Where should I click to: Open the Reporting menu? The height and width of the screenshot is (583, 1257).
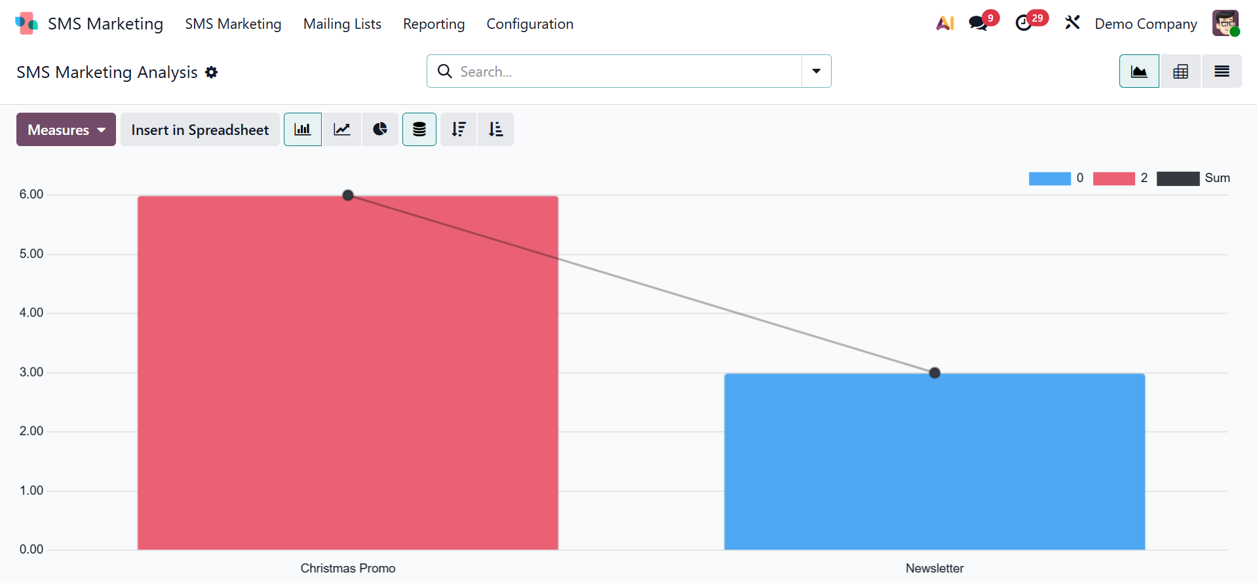(434, 24)
